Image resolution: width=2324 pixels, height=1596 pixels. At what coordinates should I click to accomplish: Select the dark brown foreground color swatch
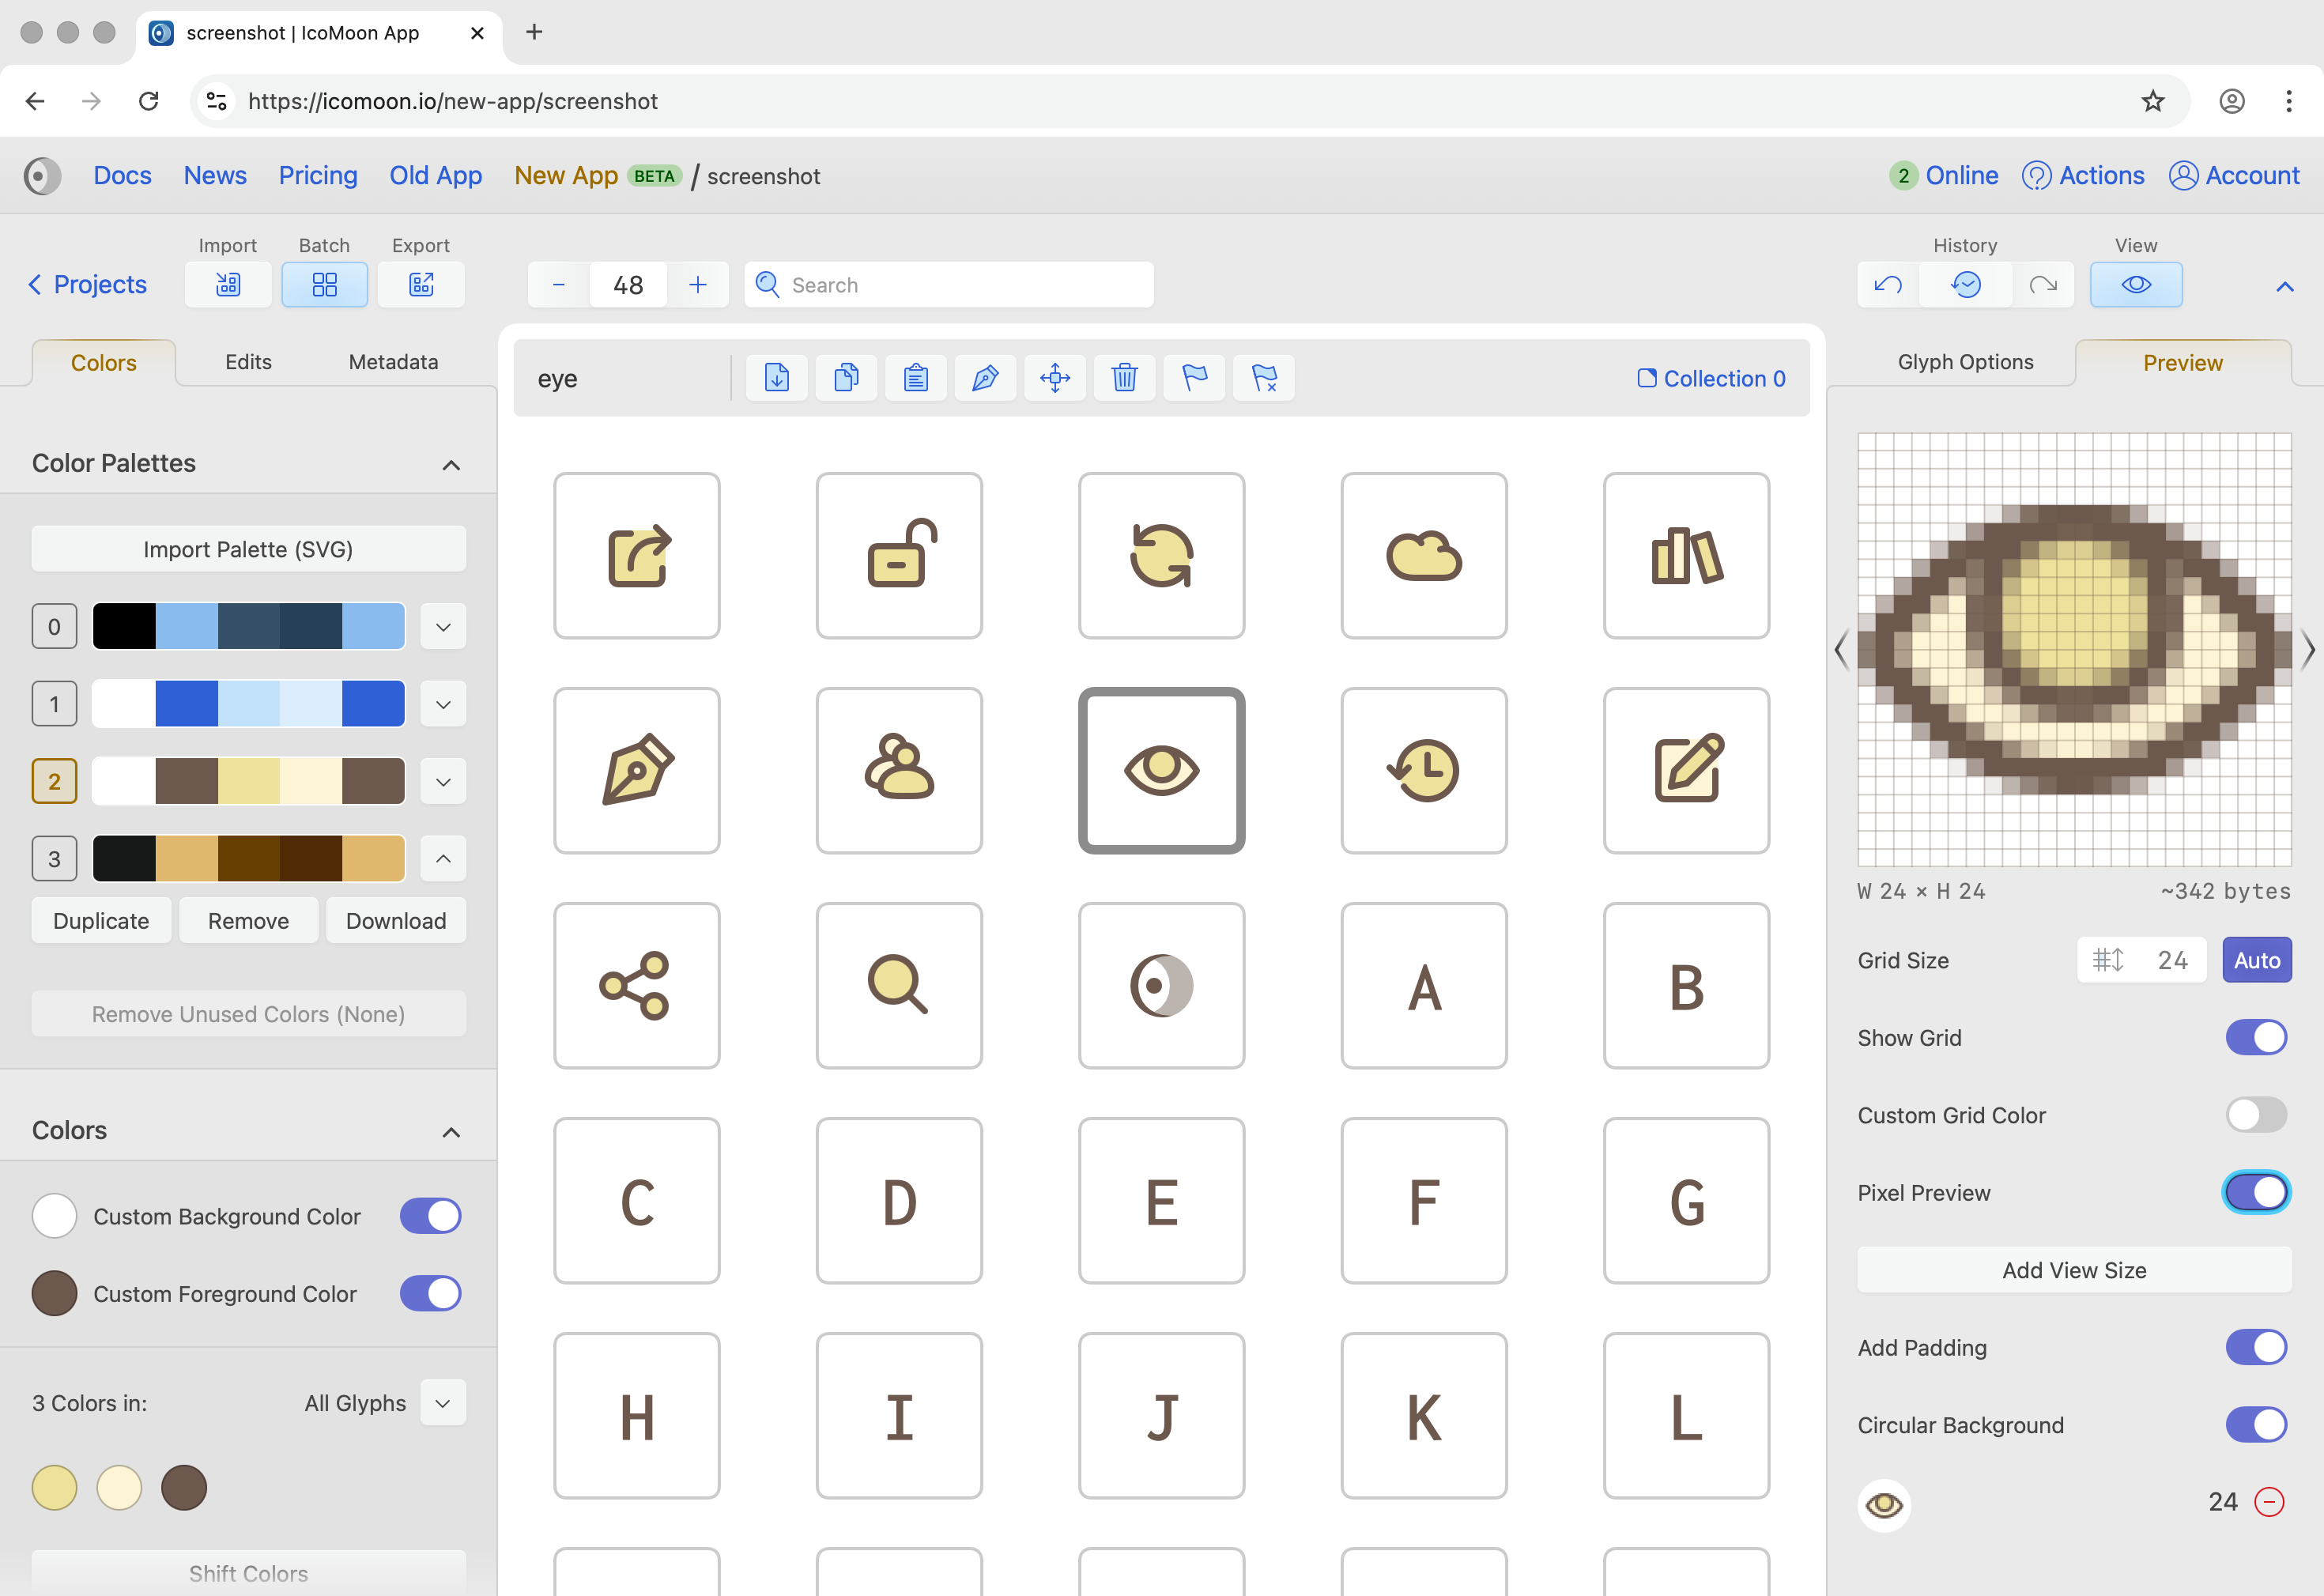(184, 1487)
